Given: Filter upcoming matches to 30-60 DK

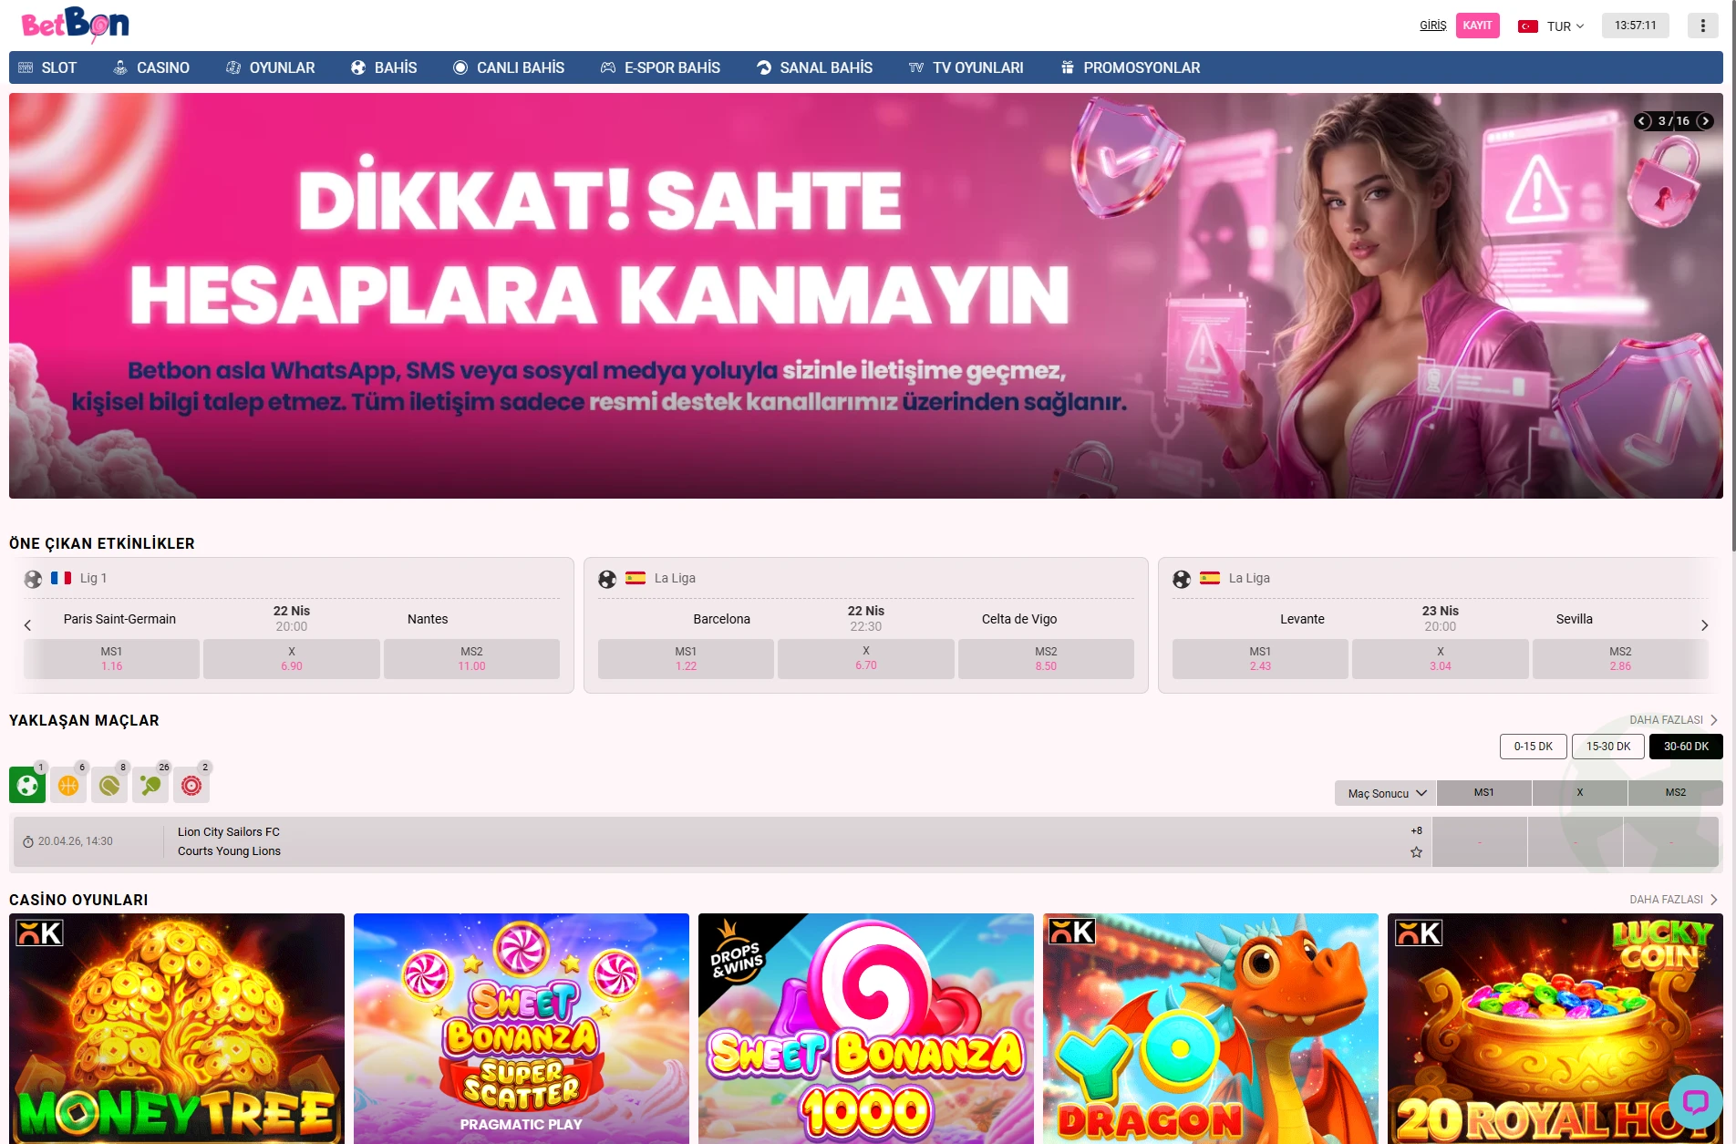Looking at the screenshot, I should click(x=1686, y=747).
